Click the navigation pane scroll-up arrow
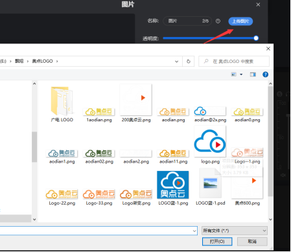291x252 pixels. point(34,84)
